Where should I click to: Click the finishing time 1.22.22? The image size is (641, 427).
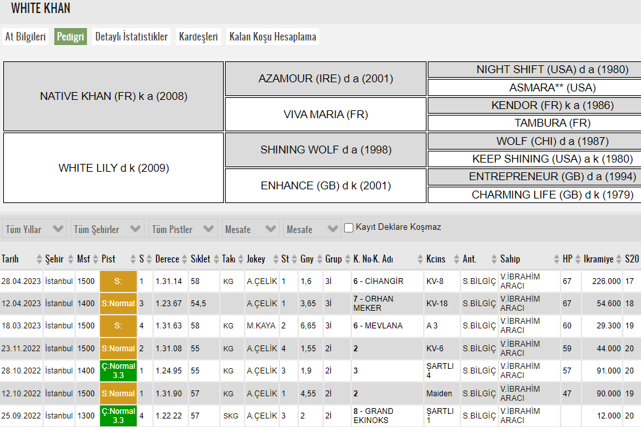[x=169, y=415]
